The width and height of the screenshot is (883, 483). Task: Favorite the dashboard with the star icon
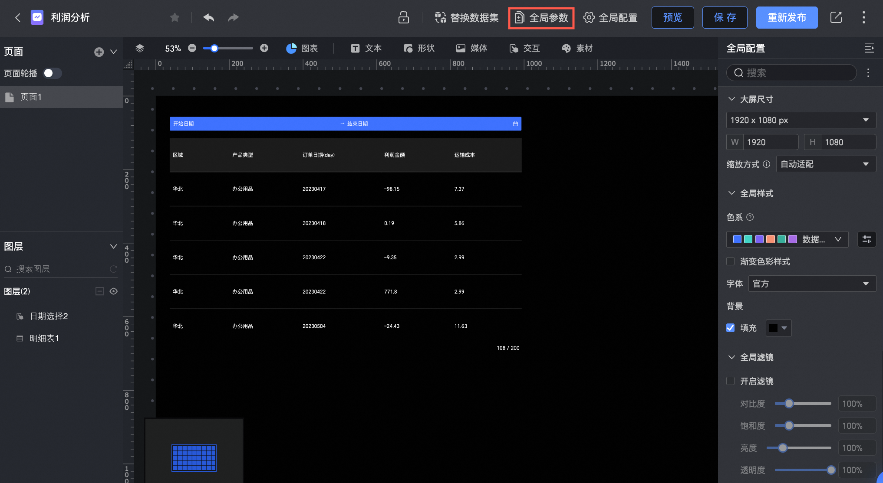[x=175, y=17]
